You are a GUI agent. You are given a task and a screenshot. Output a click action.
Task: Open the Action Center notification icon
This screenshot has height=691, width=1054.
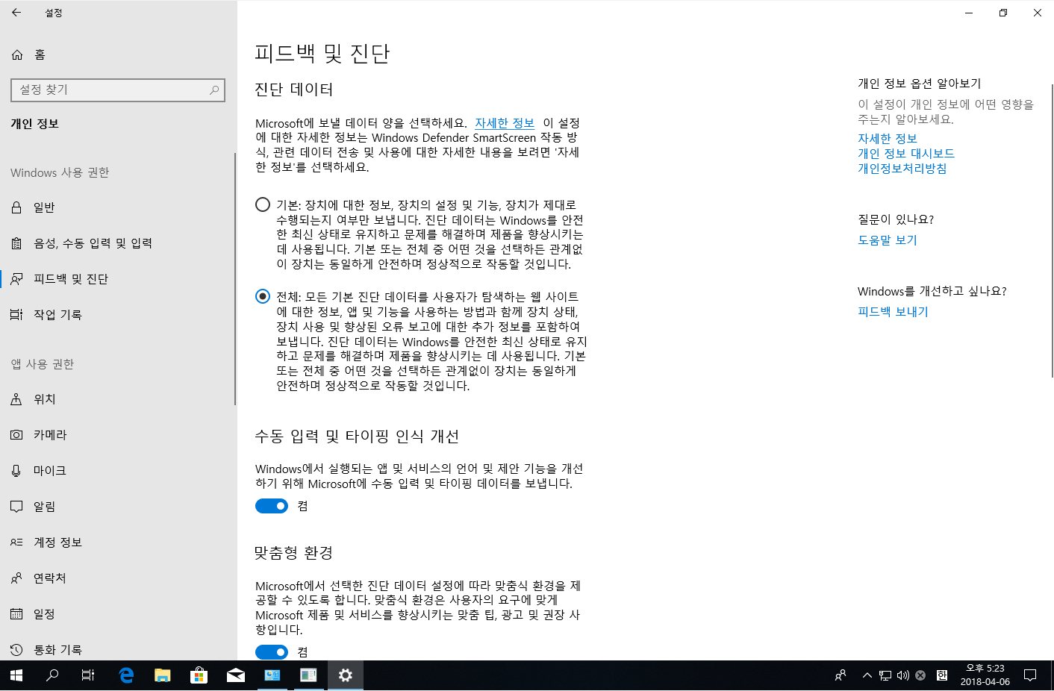[1030, 675]
